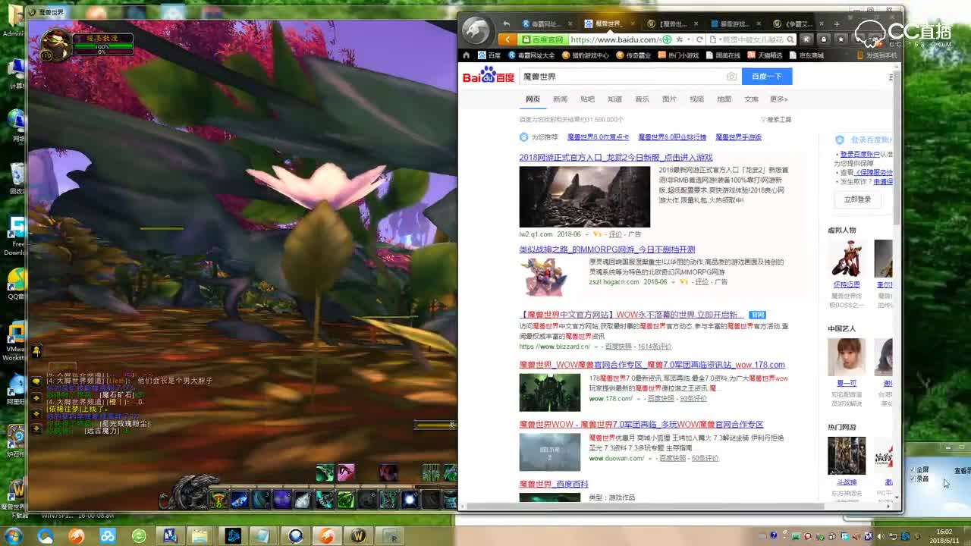This screenshot has height=546, width=971.
Task: Click the player health bar in WoW
Action: 102,47
